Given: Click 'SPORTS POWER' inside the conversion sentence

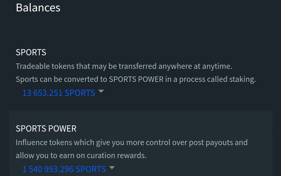Looking at the screenshot, I should pyautogui.click(x=136, y=79).
